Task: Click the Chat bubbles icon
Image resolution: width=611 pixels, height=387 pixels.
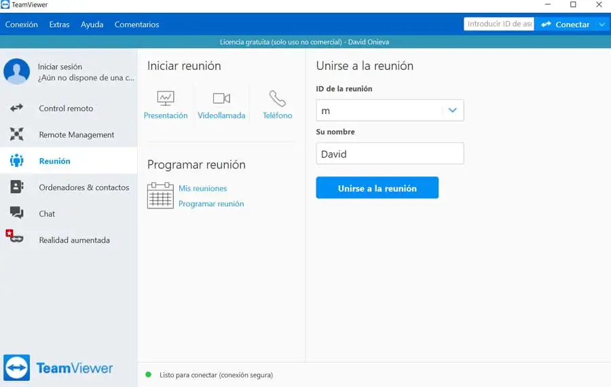Action: 16,213
